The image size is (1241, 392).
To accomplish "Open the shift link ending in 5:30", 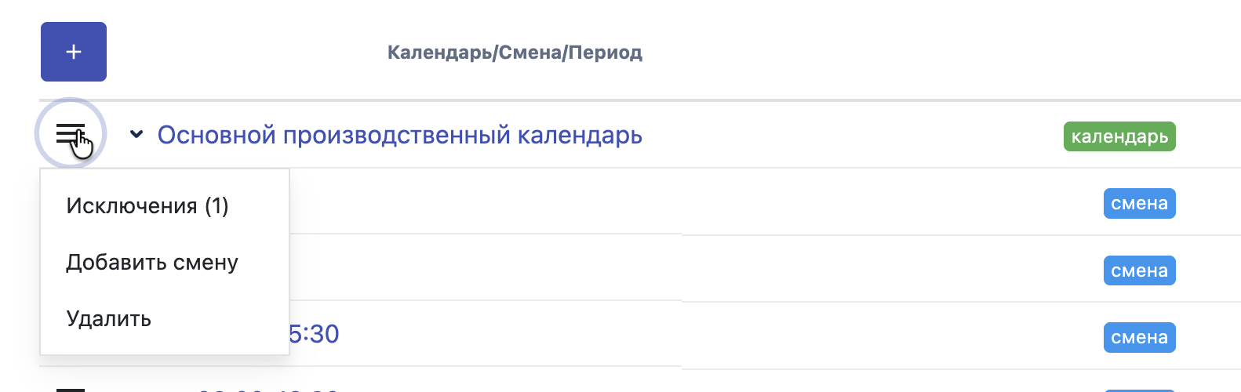I will pos(314,334).
